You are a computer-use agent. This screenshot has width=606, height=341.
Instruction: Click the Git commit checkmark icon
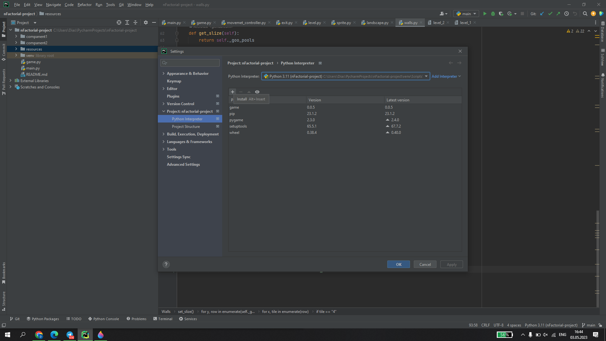point(550,14)
